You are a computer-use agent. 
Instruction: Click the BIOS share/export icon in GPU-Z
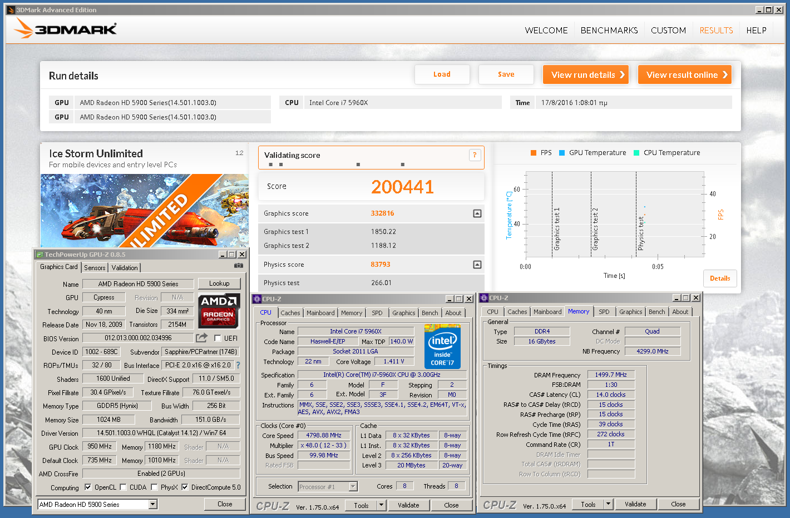pos(201,337)
